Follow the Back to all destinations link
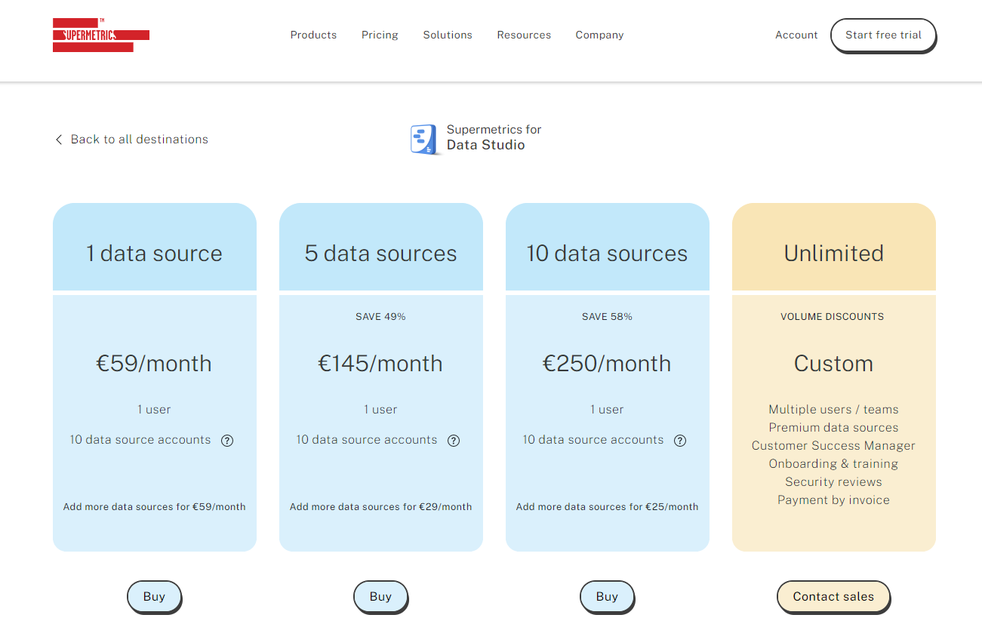This screenshot has width=982, height=621. (139, 140)
